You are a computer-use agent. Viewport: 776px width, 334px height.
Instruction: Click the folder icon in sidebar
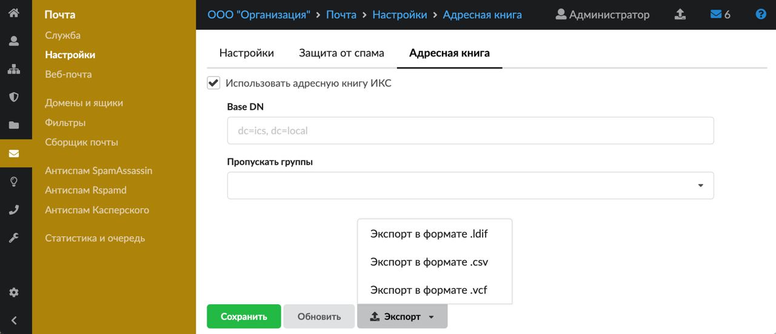tap(13, 125)
